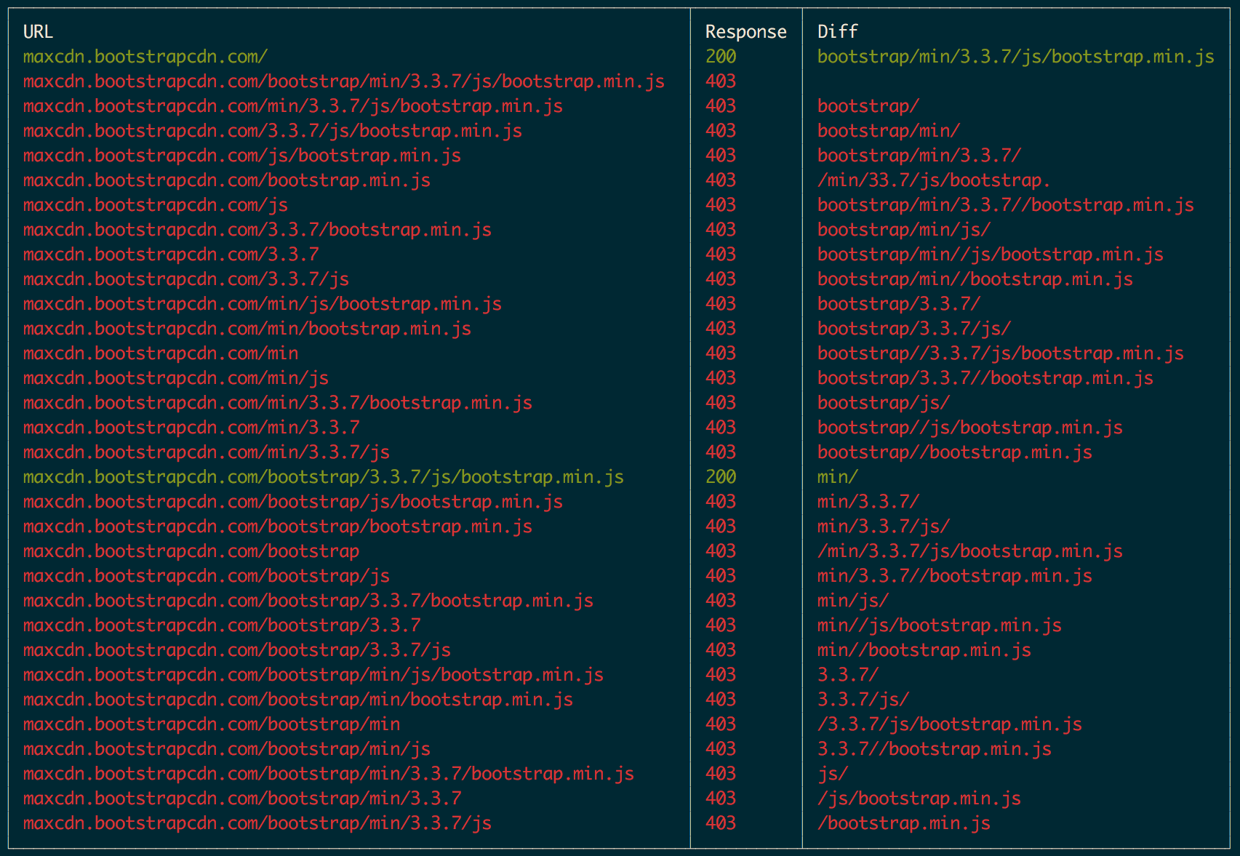
Task: Click Diff value bootstrap/js/
Action: [884, 403]
